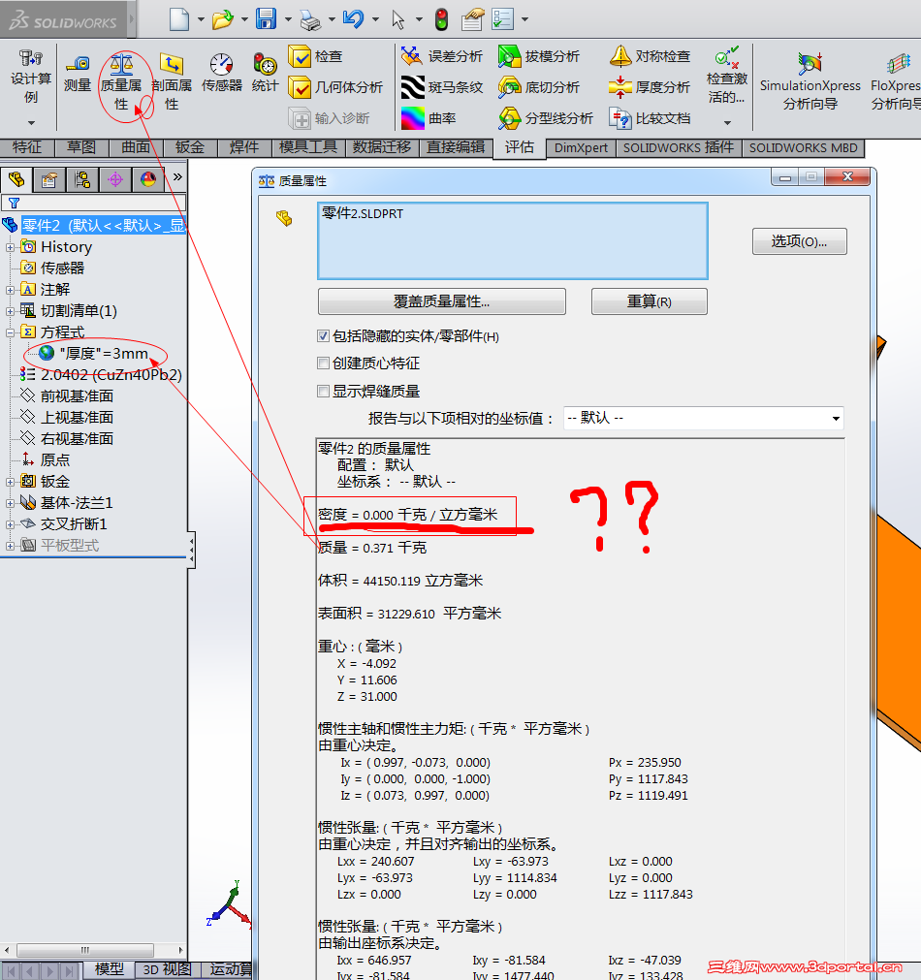Image resolution: width=921 pixels, height=980 pixels.
Task: Switch to the 3D 视图 bottom tab
Action: (167, 969)
